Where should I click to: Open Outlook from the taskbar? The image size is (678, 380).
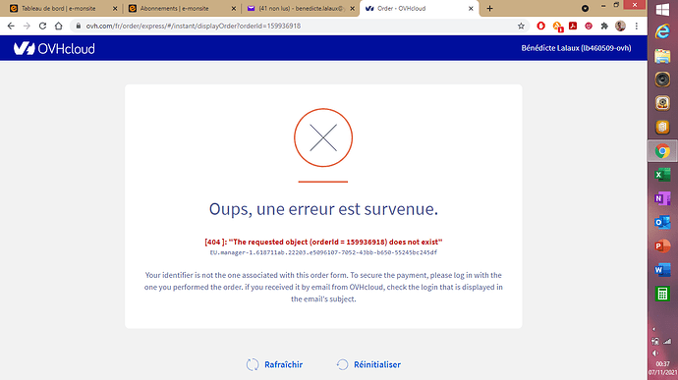click(x=662, y=223)
